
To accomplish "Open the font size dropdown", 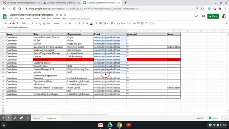I will click(x=72, y=23).
